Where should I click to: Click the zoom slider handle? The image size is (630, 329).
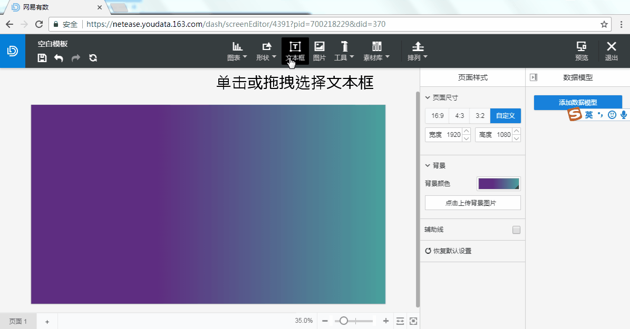pyautogui.click(x=344, y=321)
